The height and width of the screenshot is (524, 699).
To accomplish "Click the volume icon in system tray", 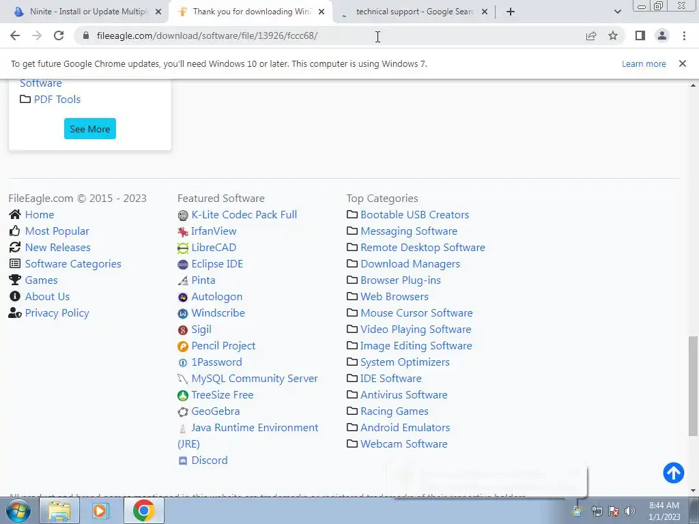I will click(x=629, y=511).
